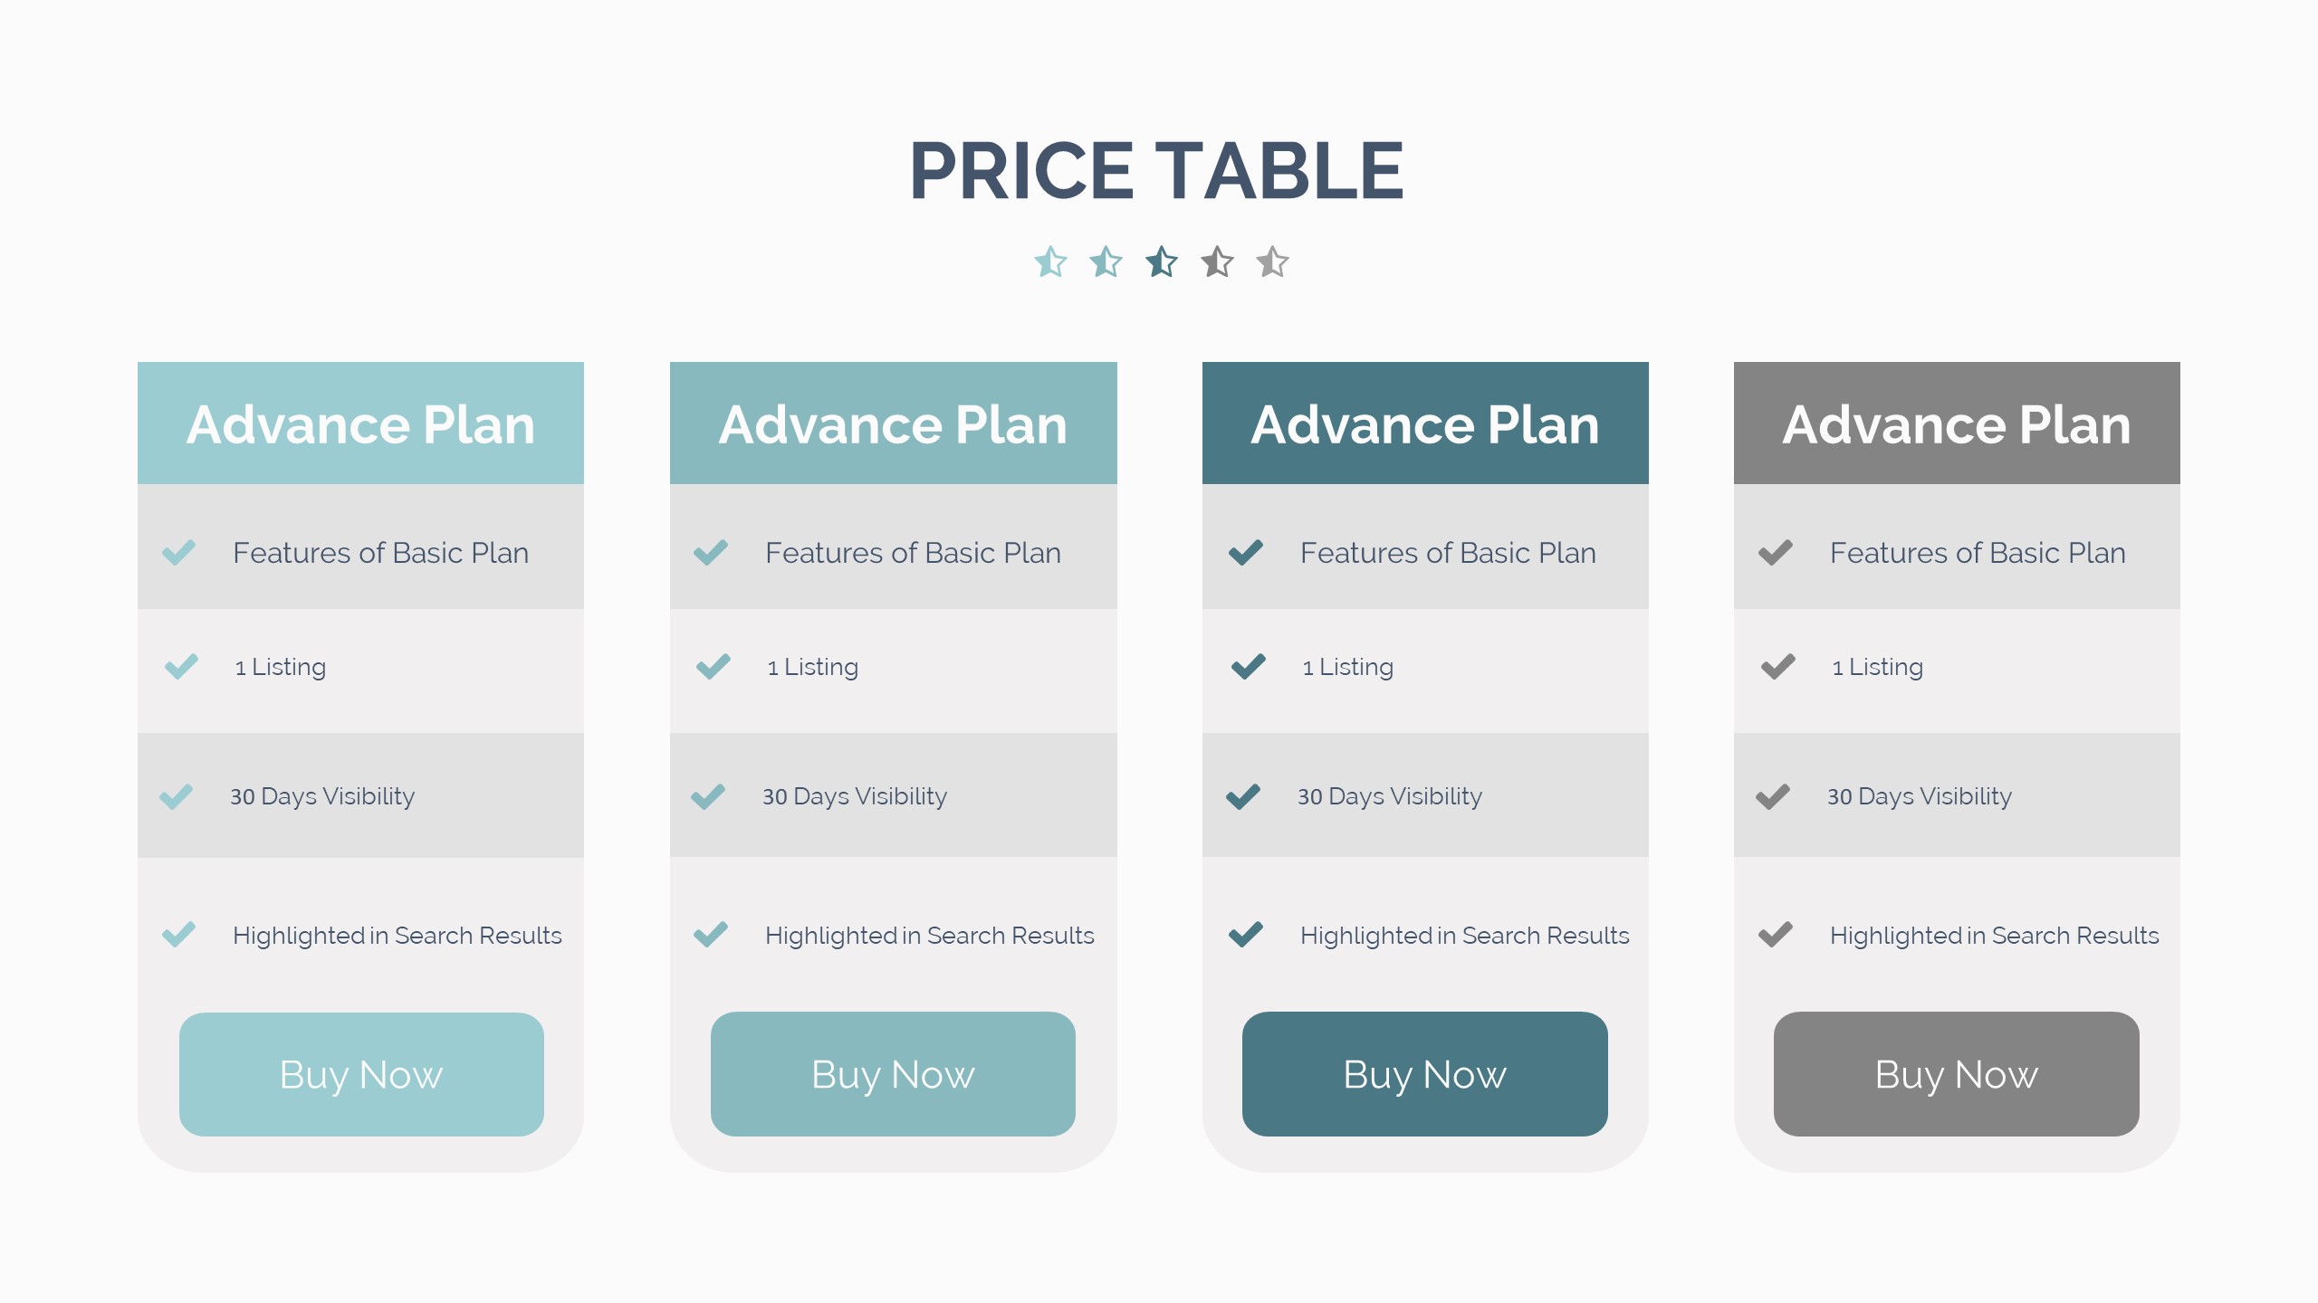Click the light-blue Highlighted in Search Results checkmark
The image size is (2318, 1303).
click(x=178, y=934)
